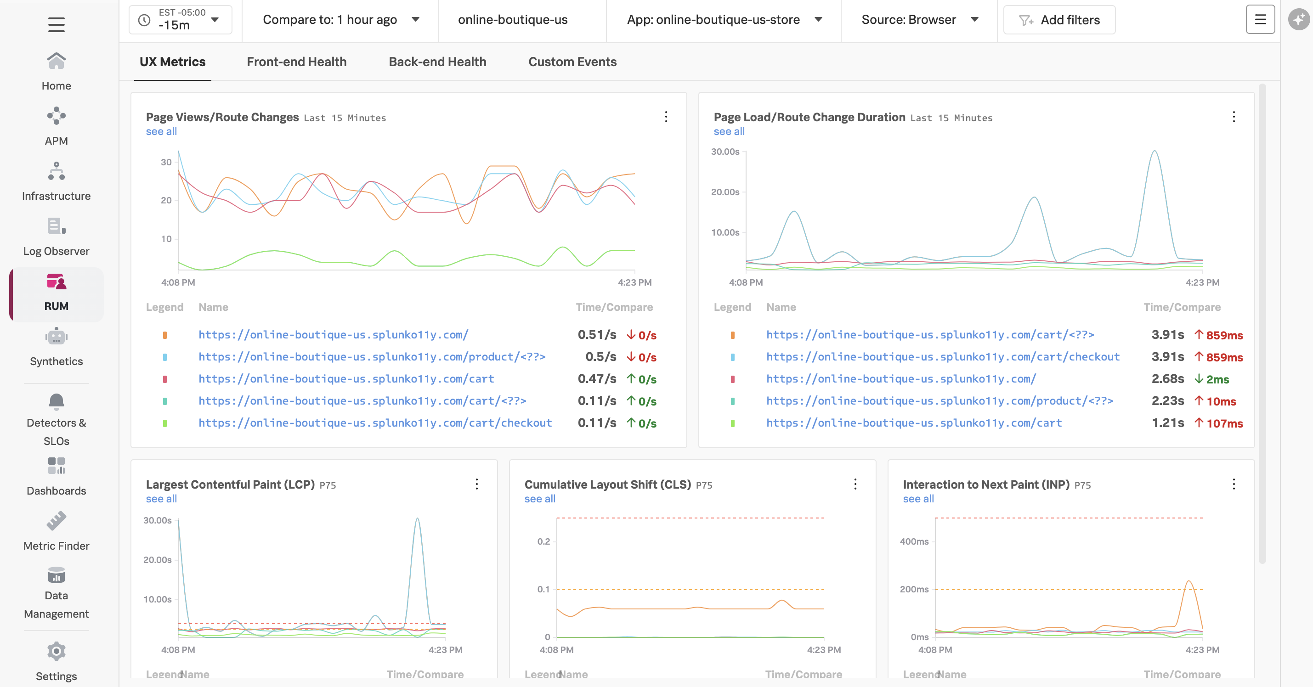This screenshot has width=1313, height=687.
Task: Switch to the Front-end Health tab
Action: tap(296, 62)
